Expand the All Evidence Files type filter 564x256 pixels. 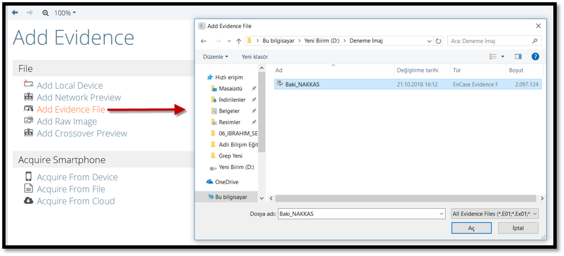click(494, 214)
